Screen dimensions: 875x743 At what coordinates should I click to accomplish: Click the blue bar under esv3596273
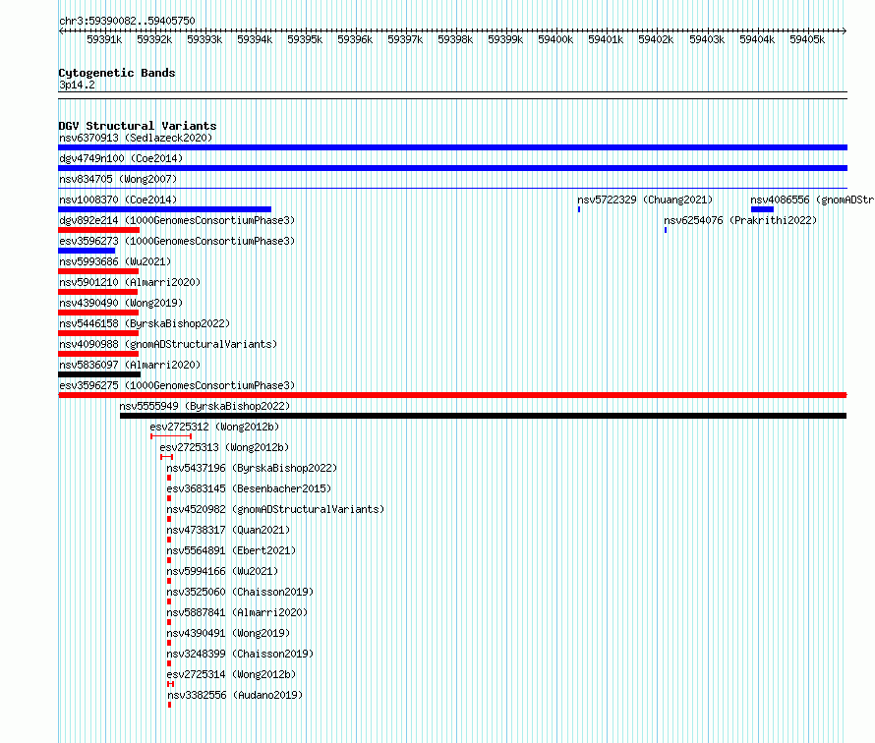point(87,251)
